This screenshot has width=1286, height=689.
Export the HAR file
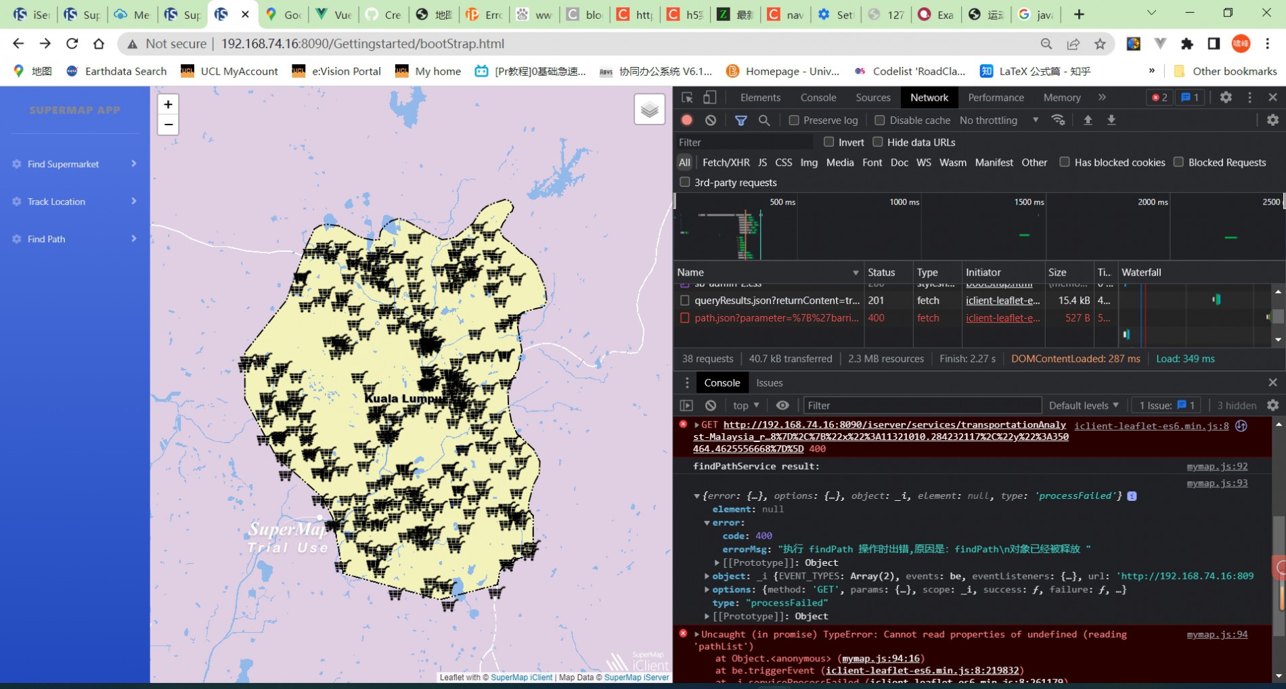click(x=1111, y=120)
